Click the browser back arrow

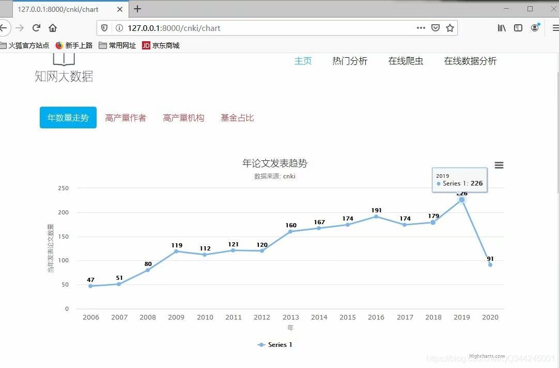[x=3, y=28]
